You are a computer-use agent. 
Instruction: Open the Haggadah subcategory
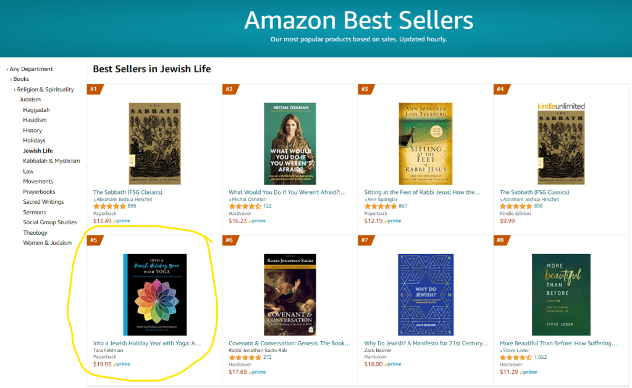(x=35, y=110)
